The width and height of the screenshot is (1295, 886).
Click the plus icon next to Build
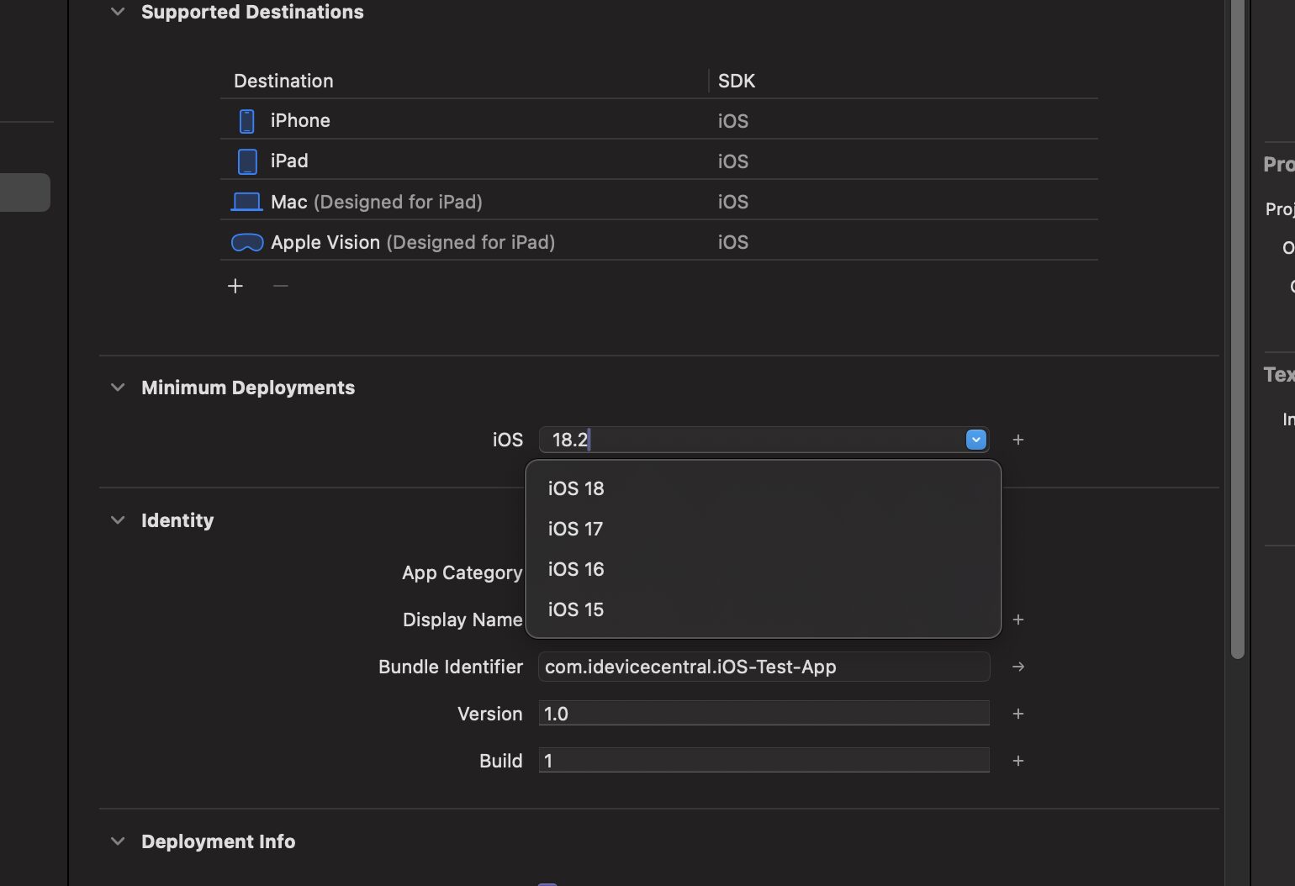click(x=1017, y=760)
